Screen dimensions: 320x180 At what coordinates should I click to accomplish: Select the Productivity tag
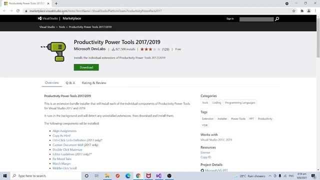[x=265, y=119]
